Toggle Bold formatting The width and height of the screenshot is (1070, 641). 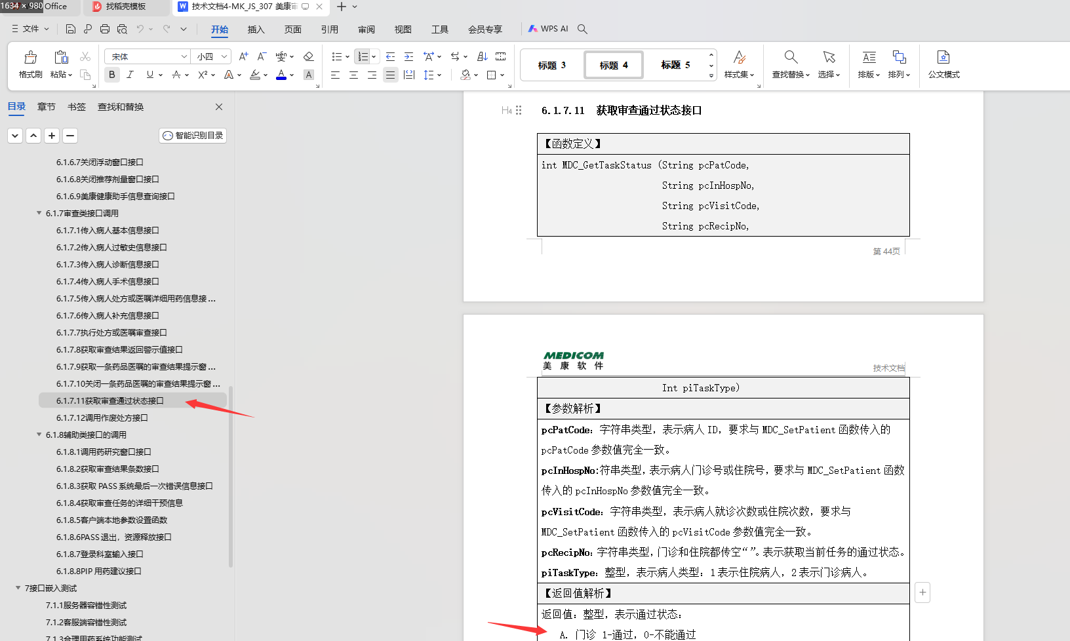pyautogui.click(x=112, y=75)
